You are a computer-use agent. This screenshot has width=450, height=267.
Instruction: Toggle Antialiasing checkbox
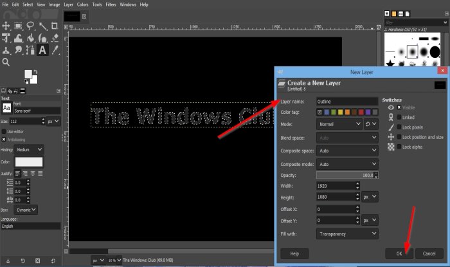click(x=4, y=140)
